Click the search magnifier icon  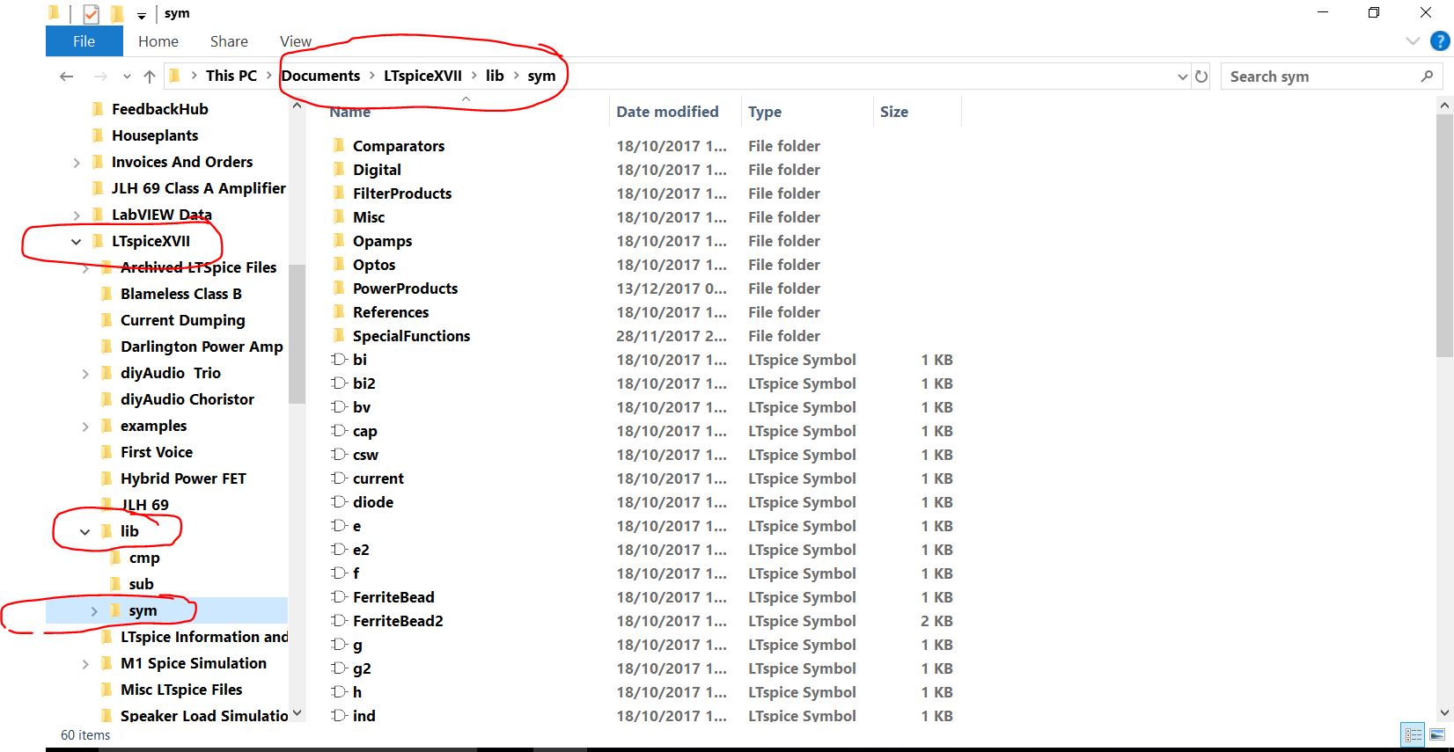click(1427, 77)
